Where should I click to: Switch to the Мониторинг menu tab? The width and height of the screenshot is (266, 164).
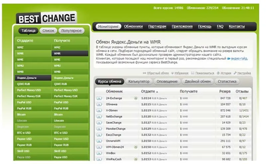click(x=108, y=27)
